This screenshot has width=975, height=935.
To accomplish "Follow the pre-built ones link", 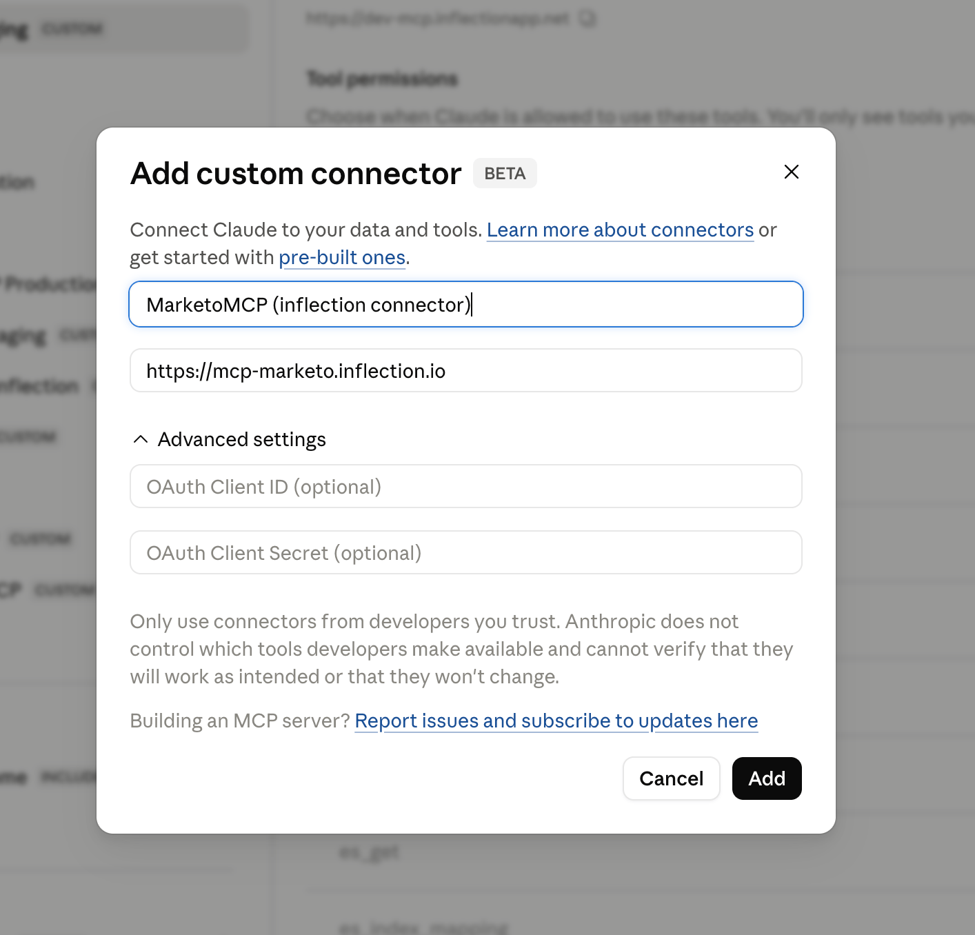I will 342,257.
